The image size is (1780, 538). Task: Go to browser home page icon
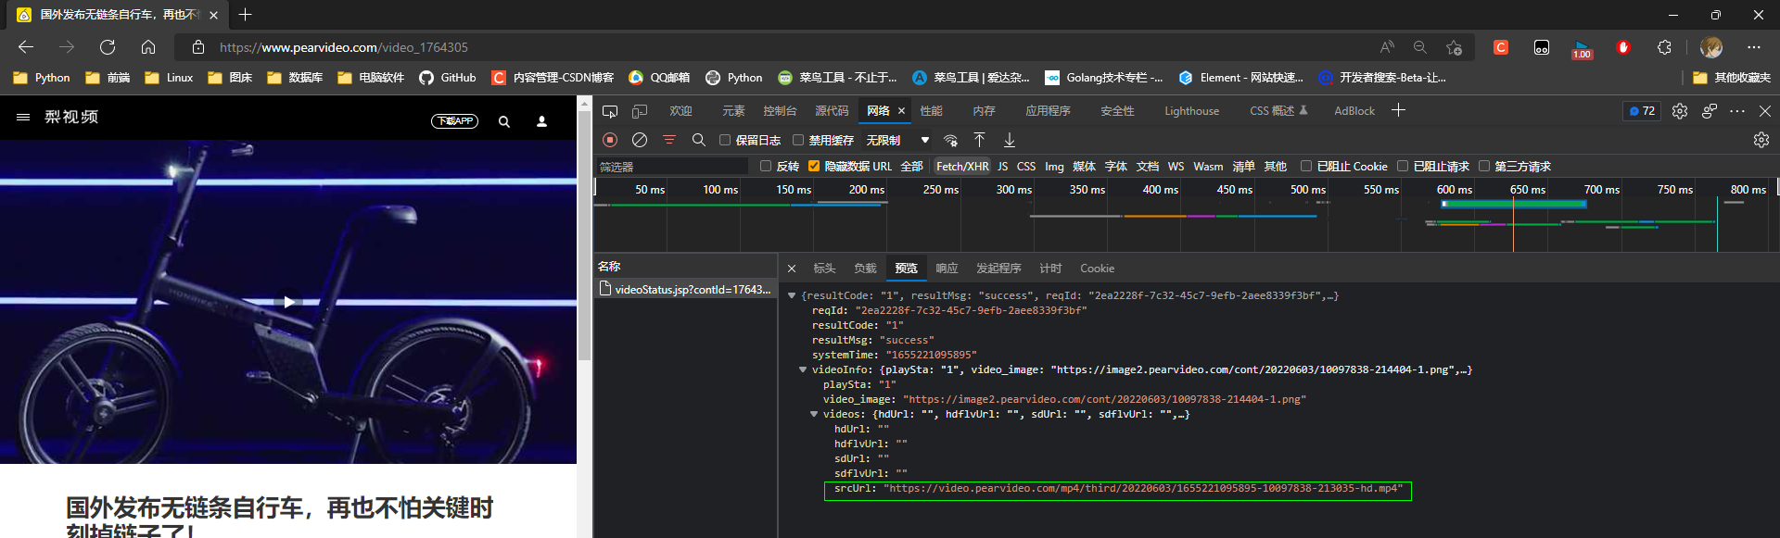coord(148,47)
